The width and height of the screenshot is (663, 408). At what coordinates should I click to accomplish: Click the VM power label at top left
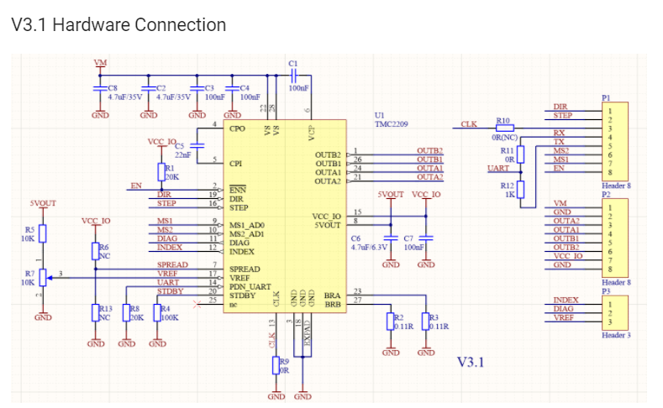click(100, 63)
